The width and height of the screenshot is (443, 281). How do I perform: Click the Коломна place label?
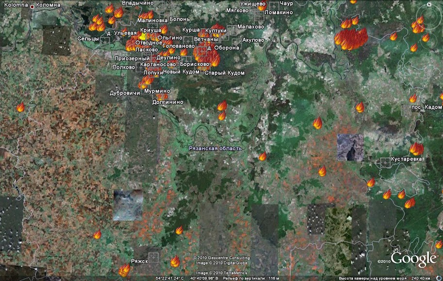point(48,5)
